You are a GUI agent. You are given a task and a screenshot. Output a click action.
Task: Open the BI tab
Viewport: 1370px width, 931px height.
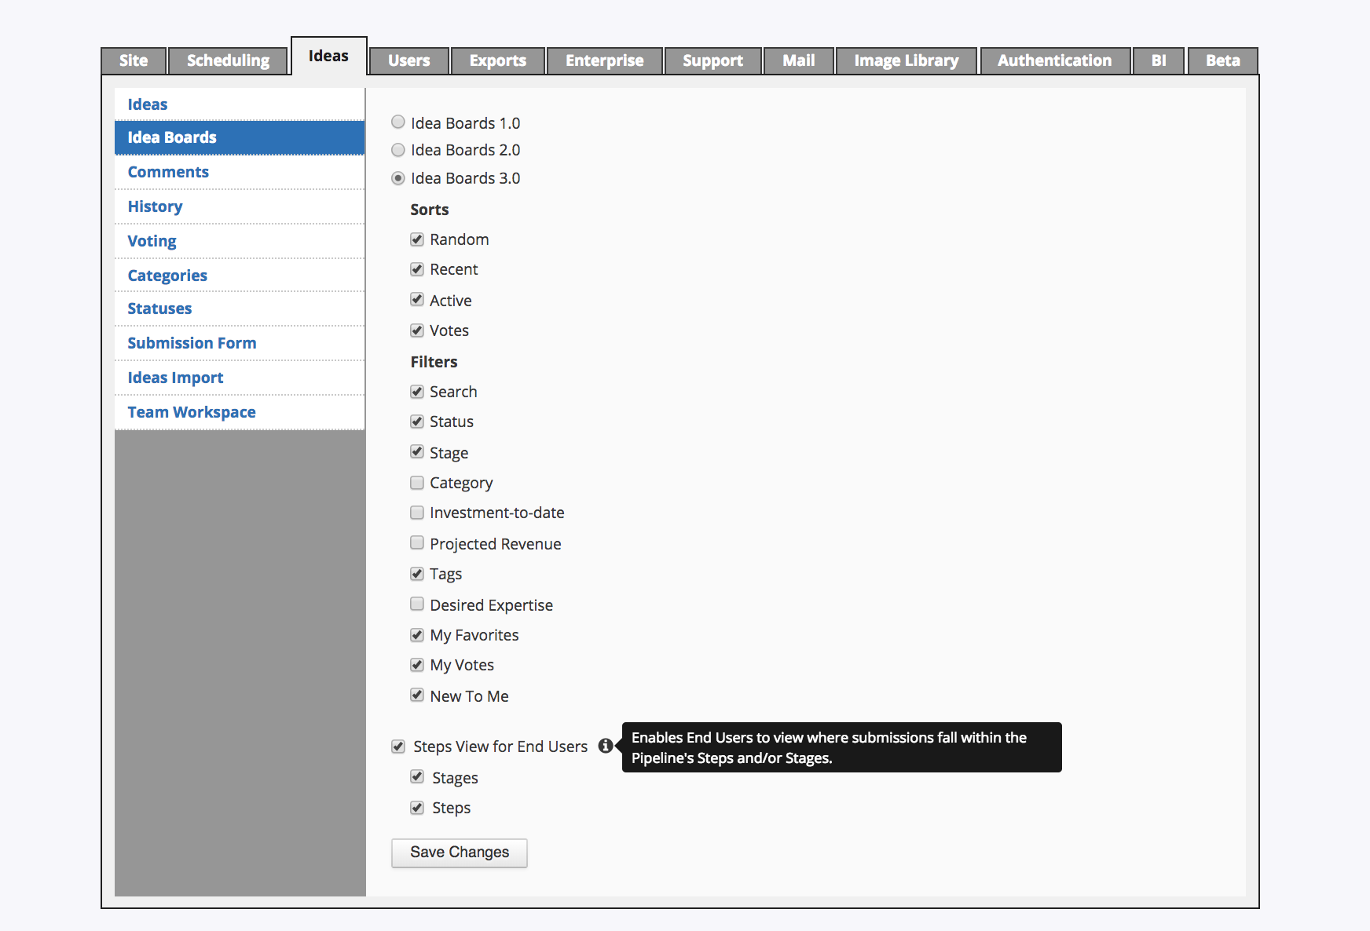click(x=1159, y=60)
